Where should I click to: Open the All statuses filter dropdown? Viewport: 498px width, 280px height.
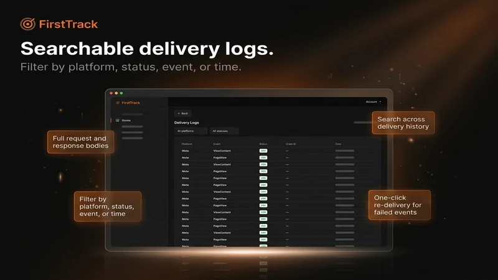point(224,131)
